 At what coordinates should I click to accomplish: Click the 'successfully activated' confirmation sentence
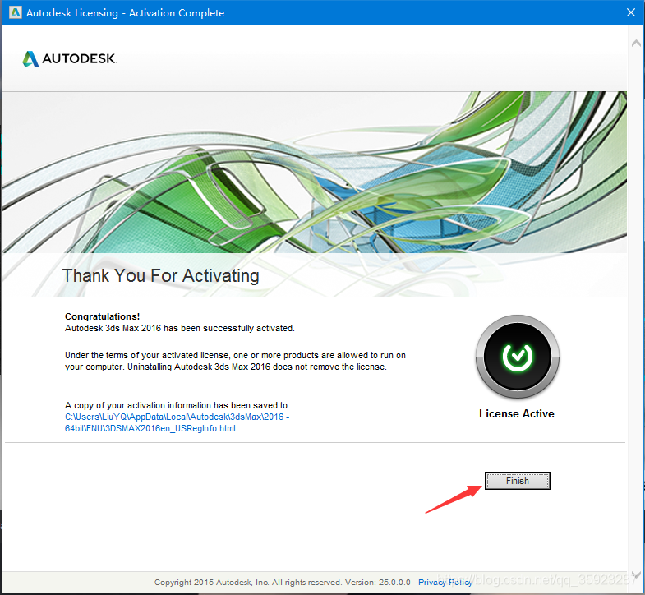(179, 328)
